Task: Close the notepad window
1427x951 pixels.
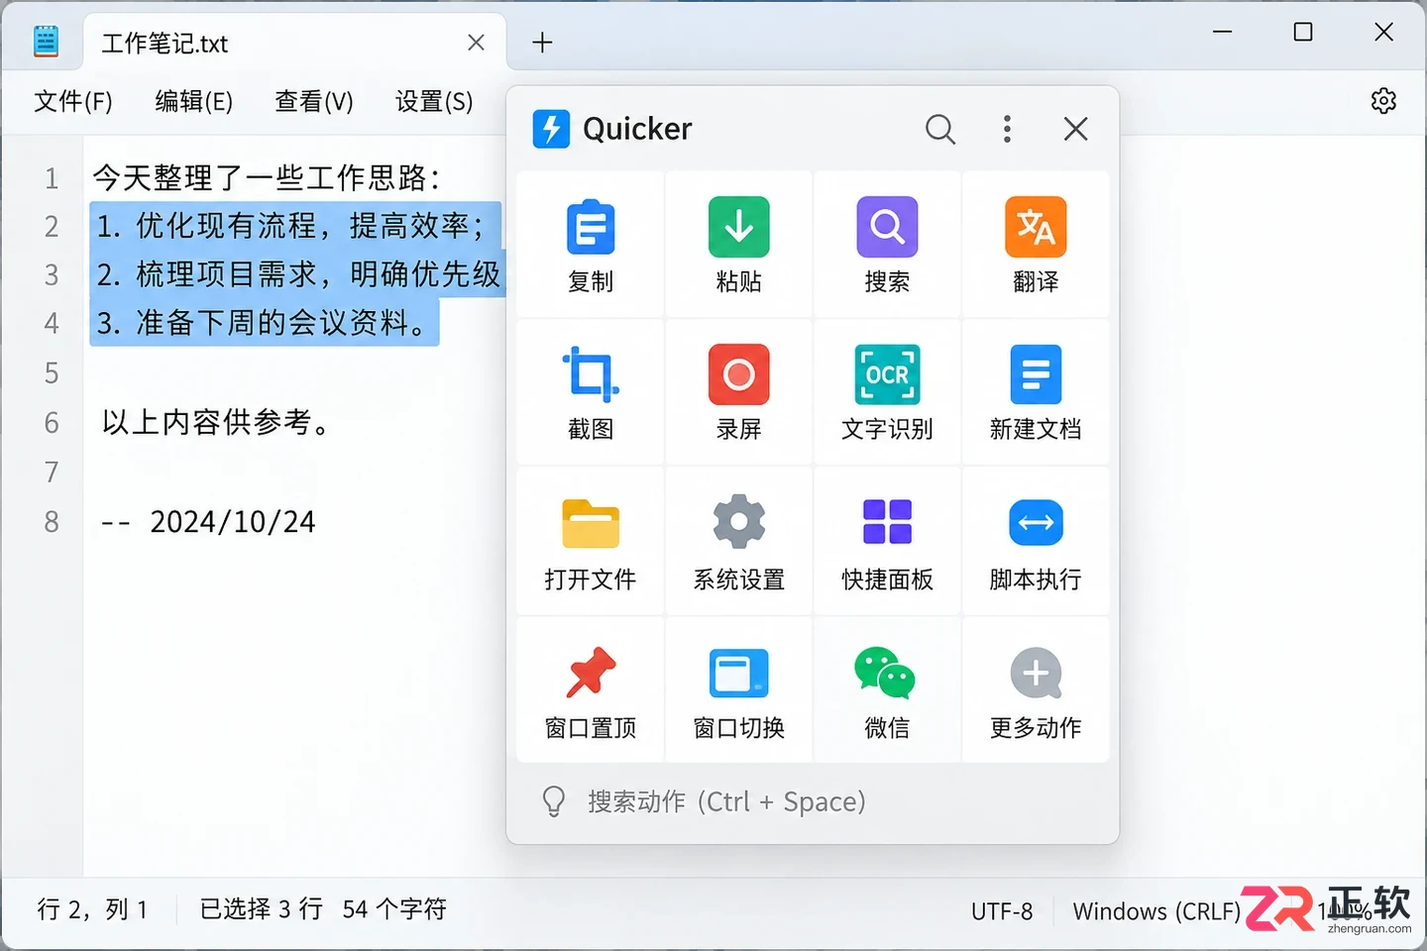Action: (1384, 32)
